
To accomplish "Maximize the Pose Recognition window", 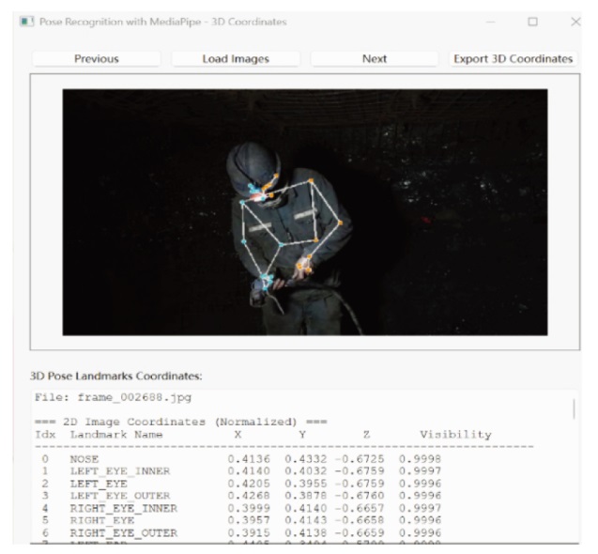I will (x=532, y=22).
